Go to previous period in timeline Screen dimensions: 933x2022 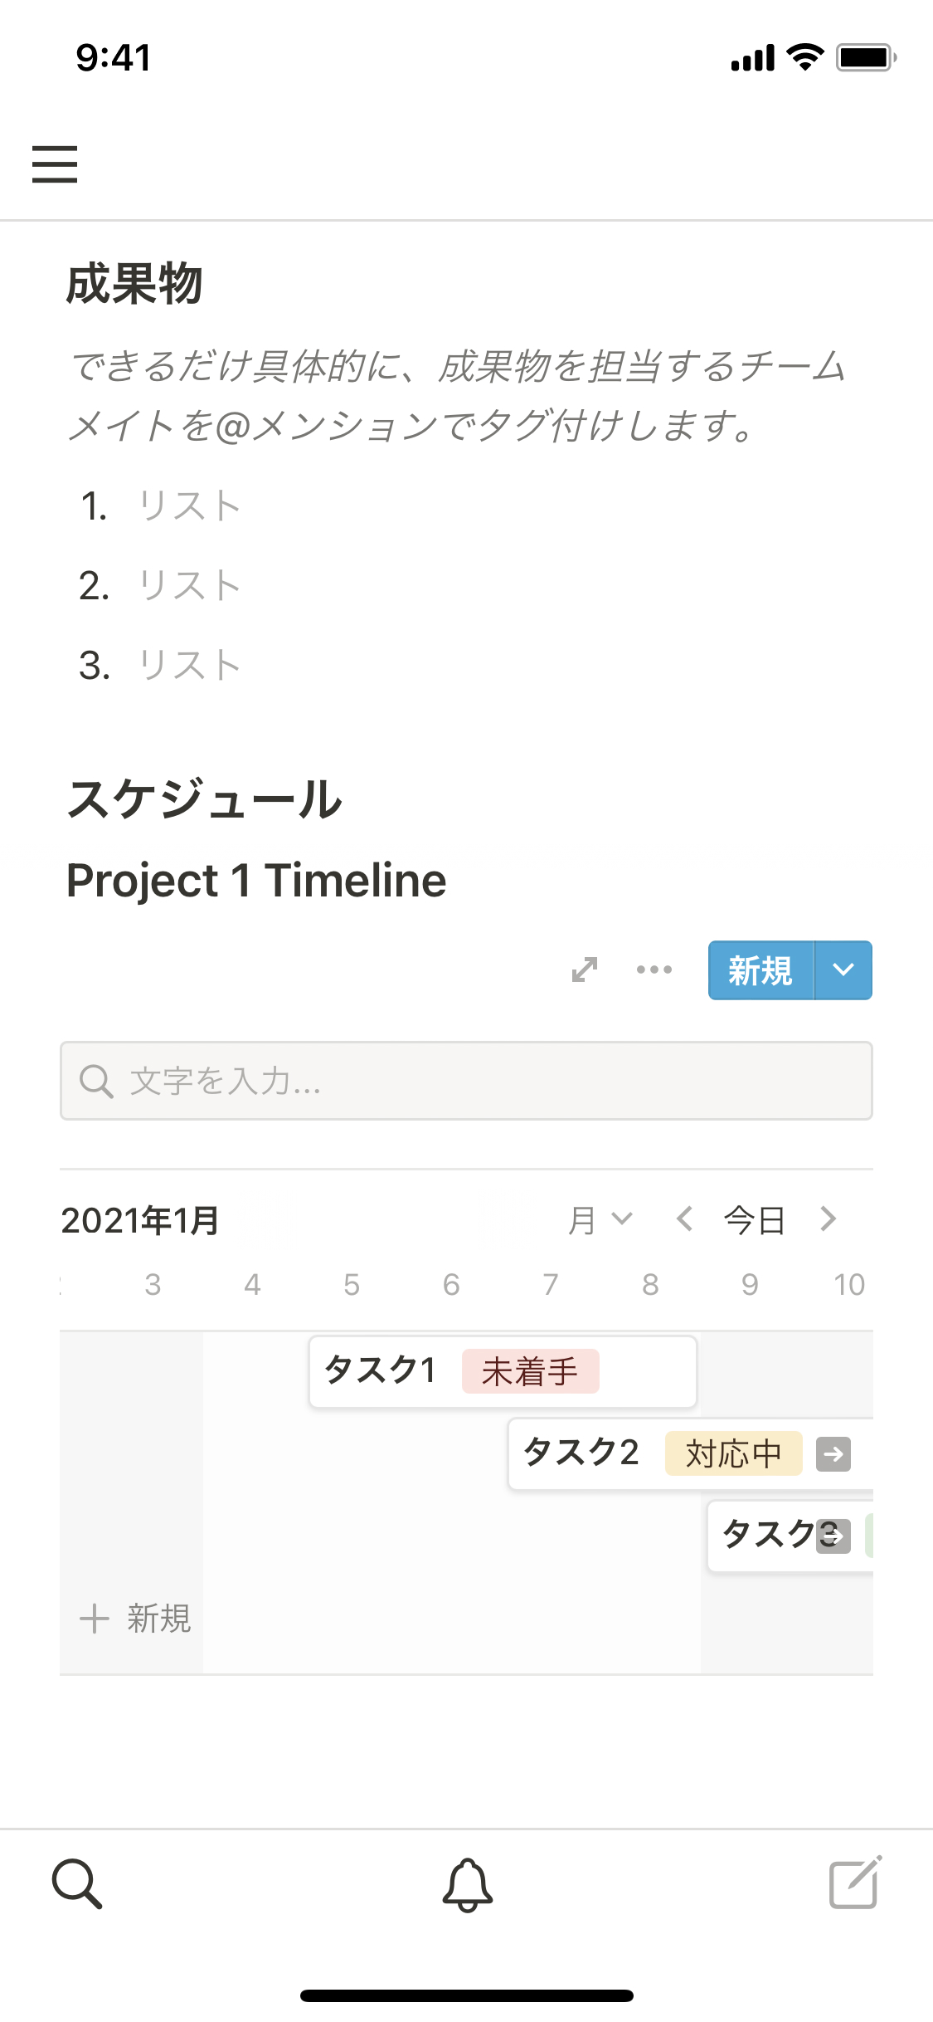(x=684, y=1219)
